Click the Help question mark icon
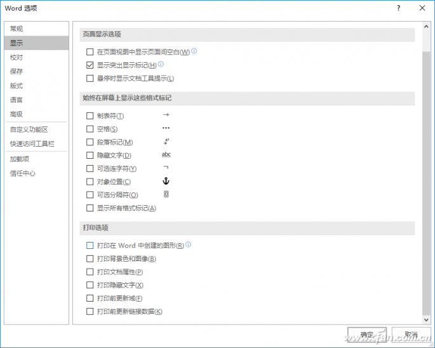Image resolution: width=435 pixels, height=348 pixels. click(399, 8)
